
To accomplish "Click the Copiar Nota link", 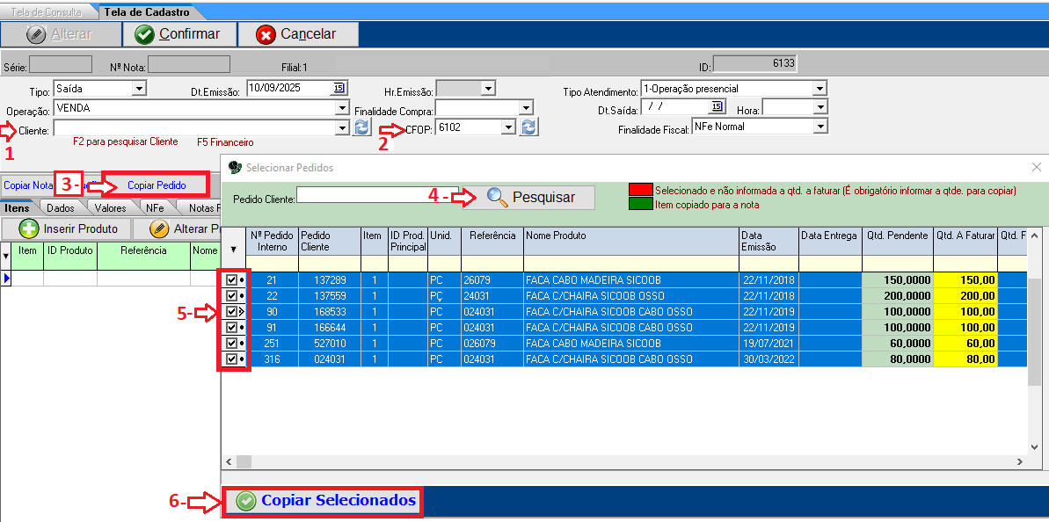I will point(26,185).
